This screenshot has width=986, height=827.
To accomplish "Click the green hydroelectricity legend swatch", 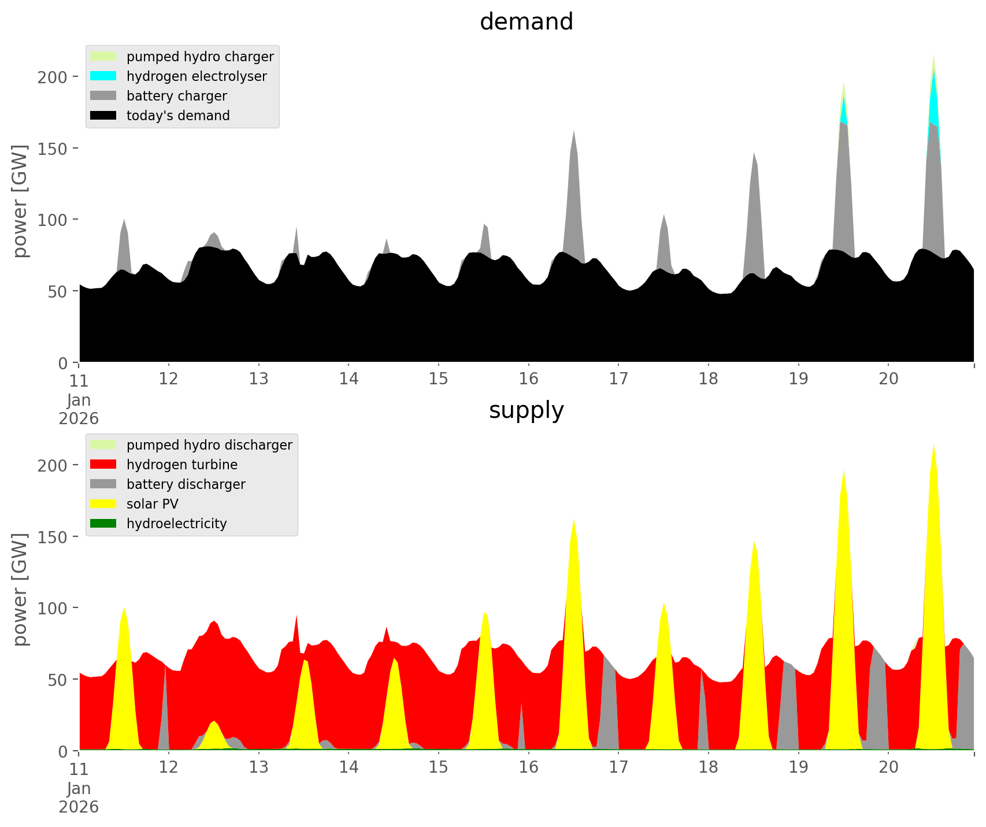I will (103, 524).
